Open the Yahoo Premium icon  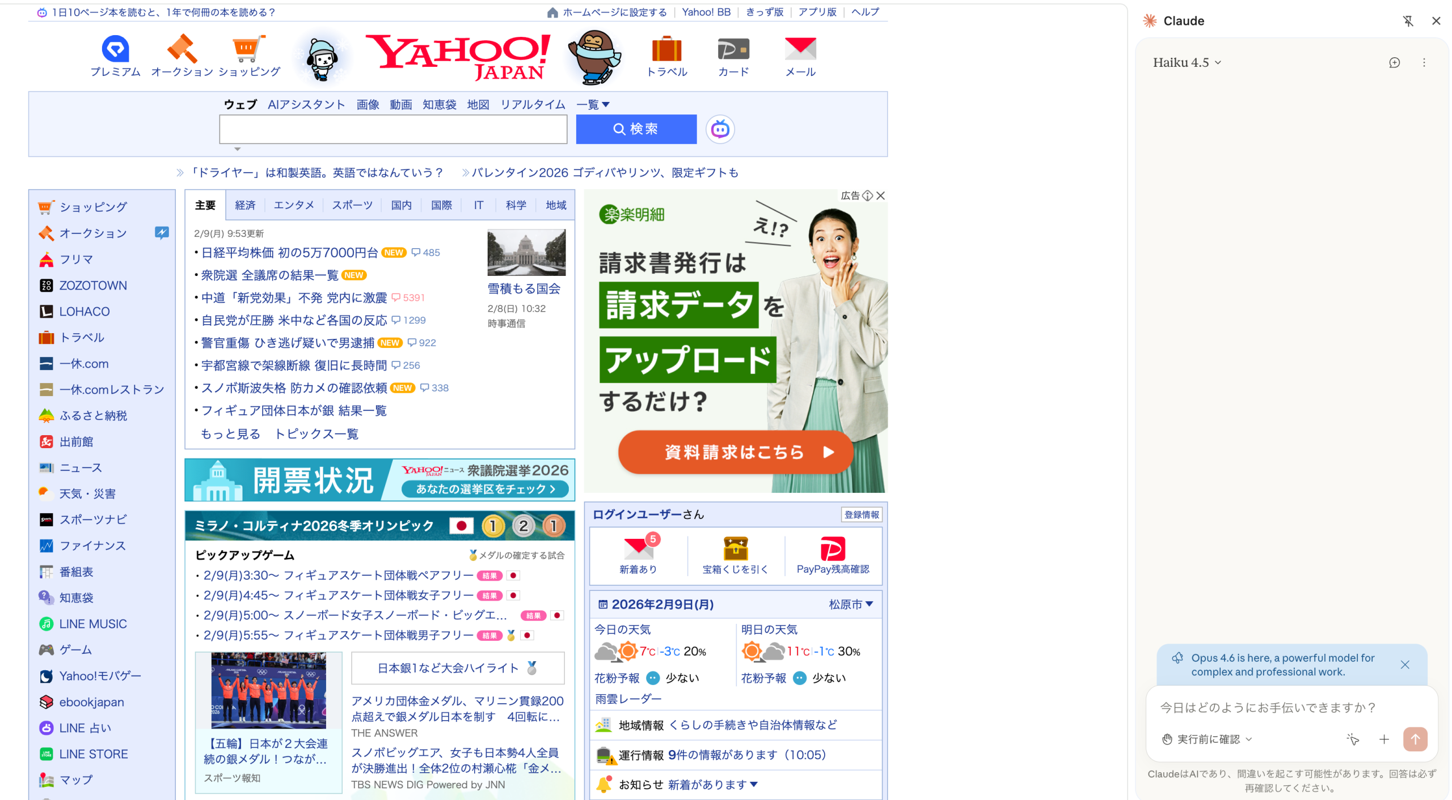pos(115,49)
